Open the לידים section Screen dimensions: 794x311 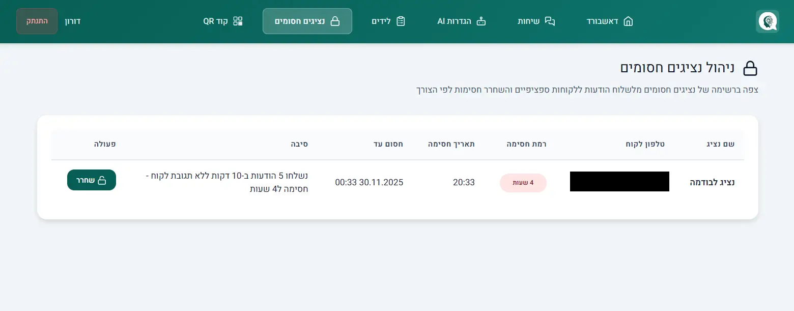[382, 21]
